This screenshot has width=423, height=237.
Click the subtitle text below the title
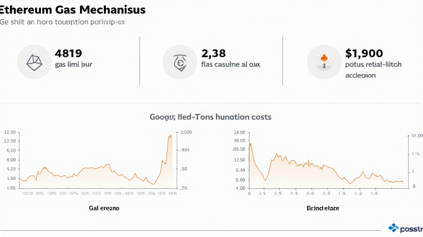[x=62, y=22]
